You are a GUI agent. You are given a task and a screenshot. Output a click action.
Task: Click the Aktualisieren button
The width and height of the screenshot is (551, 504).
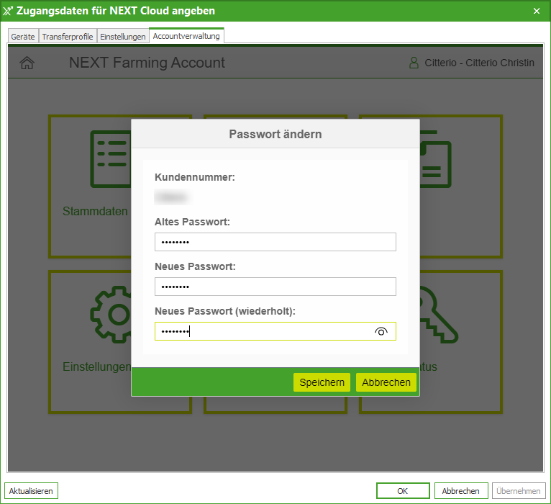[31, 491]
